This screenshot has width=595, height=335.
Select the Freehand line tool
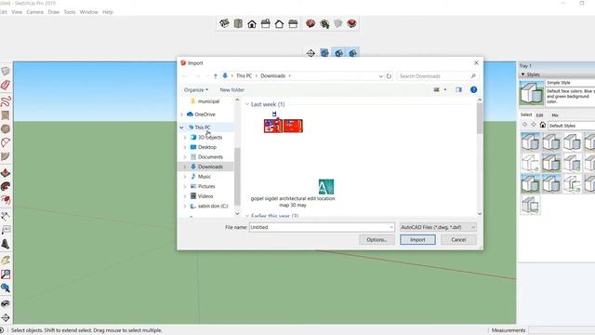pyautogui.click(x=6, y=101)
